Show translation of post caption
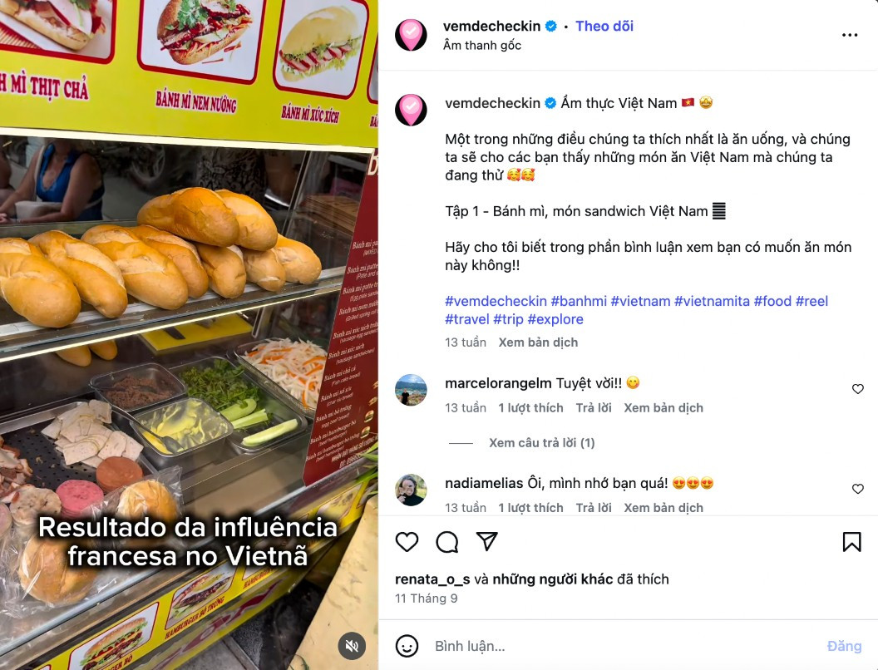 [x=538, y=342]
